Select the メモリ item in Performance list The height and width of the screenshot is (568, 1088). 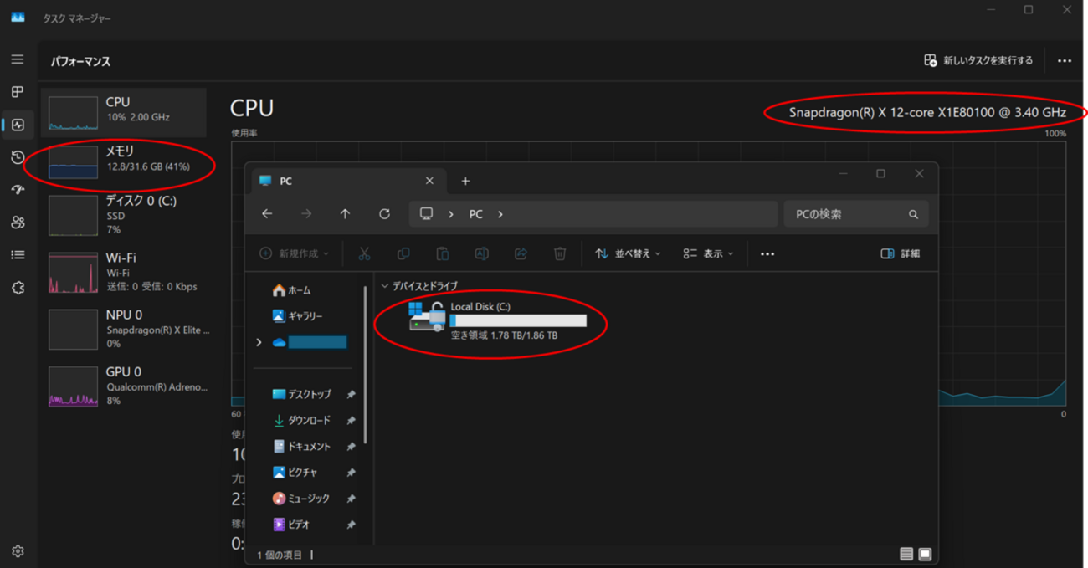point(124,161)
